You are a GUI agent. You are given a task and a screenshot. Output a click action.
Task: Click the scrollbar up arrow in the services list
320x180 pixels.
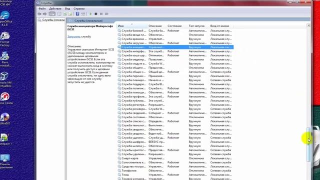tap(308, 25)
